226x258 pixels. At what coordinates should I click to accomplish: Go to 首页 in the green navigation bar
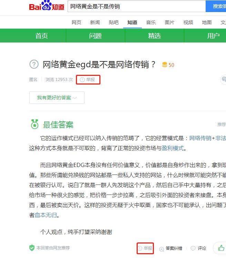pos(42,36)
